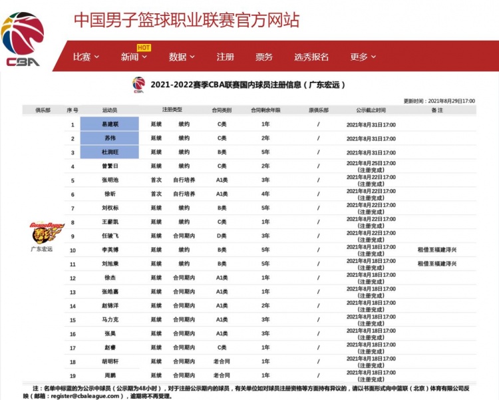Click the 运动员 column header

(x=110, y=110)
